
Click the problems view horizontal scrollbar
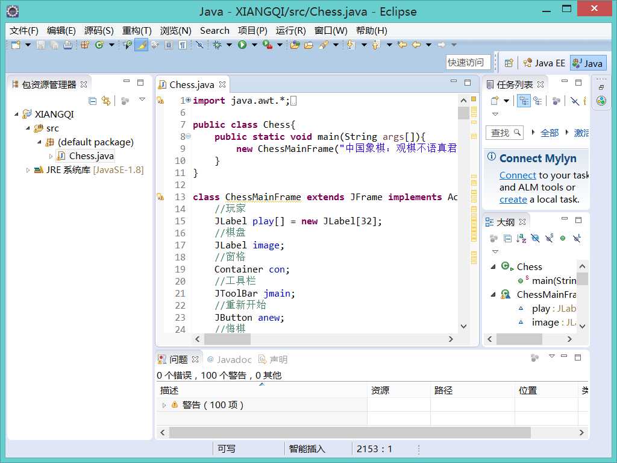350,432
